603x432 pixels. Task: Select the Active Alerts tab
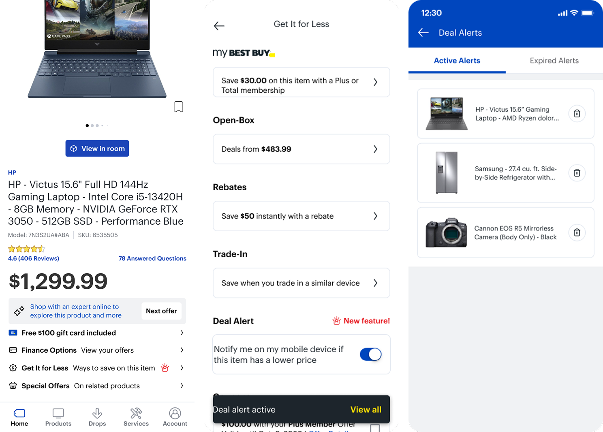coord(457,61)
